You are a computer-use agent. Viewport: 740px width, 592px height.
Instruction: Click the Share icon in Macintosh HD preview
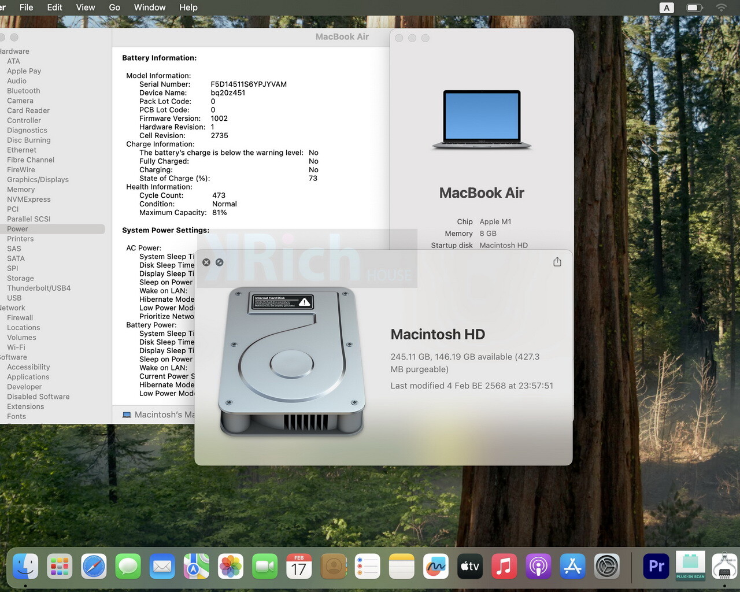pyautogui.click(x=557, y=262)
